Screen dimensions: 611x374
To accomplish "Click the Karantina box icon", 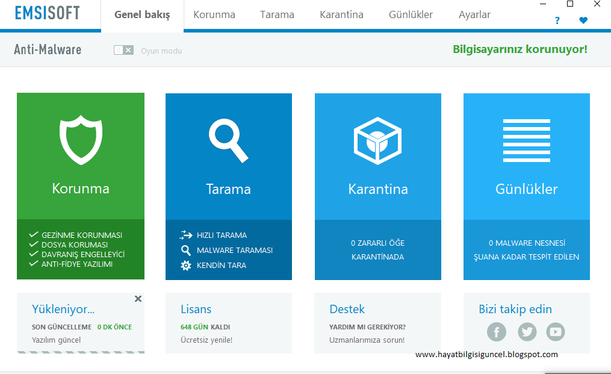I will point(377,141).
